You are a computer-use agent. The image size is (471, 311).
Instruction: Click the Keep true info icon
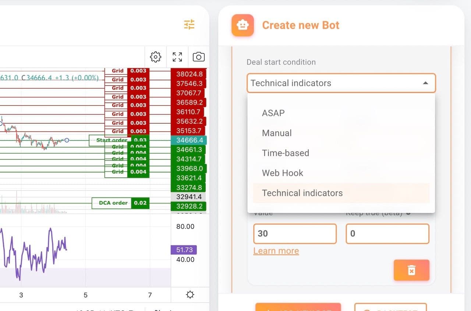[408, 213]
